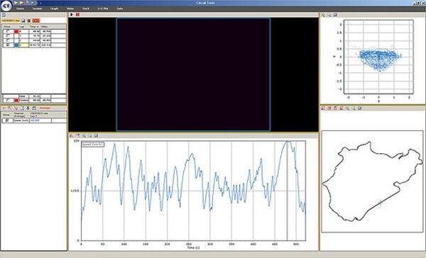Click third zoom-fit icon in G-G plot toolbar
The width and height of the screenshot is (426, 258).
coord(335,15)
